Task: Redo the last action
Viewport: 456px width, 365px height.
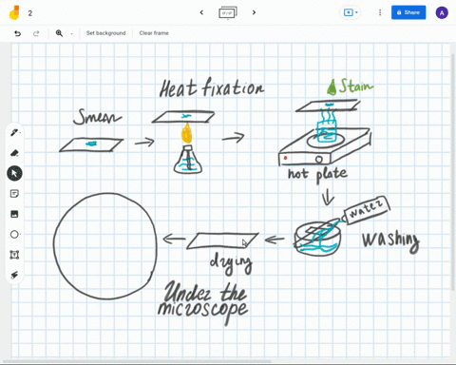Action: pos(36,33)
